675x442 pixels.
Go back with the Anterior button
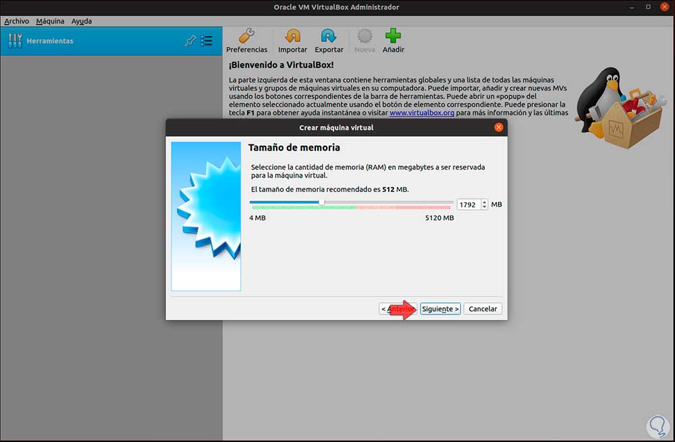click(x=398, y=308)
